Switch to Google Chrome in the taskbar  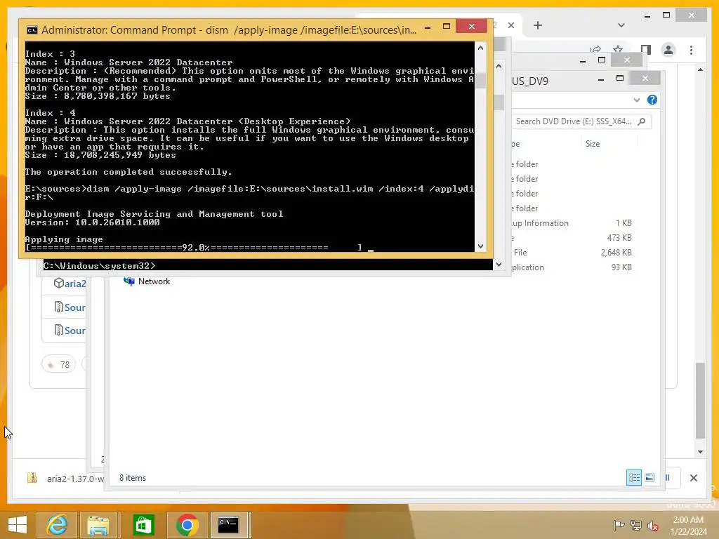click(x=187, y=525)
